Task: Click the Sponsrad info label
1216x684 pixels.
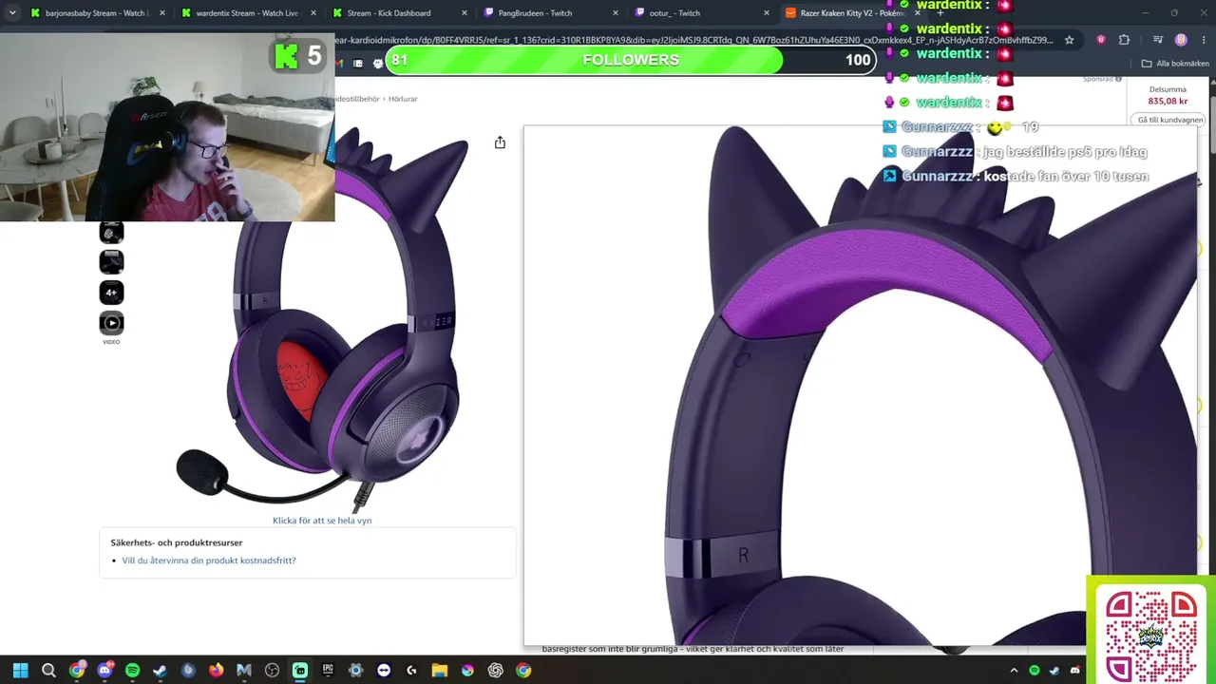Action: point(1103,79)
